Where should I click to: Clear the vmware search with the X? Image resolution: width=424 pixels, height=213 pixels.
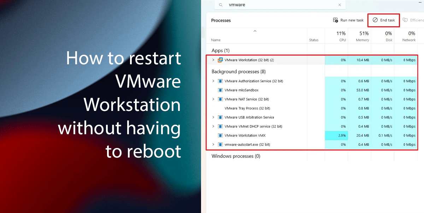tap(340, 5)
